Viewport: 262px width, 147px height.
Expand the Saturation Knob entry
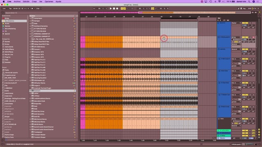point(30,101)
